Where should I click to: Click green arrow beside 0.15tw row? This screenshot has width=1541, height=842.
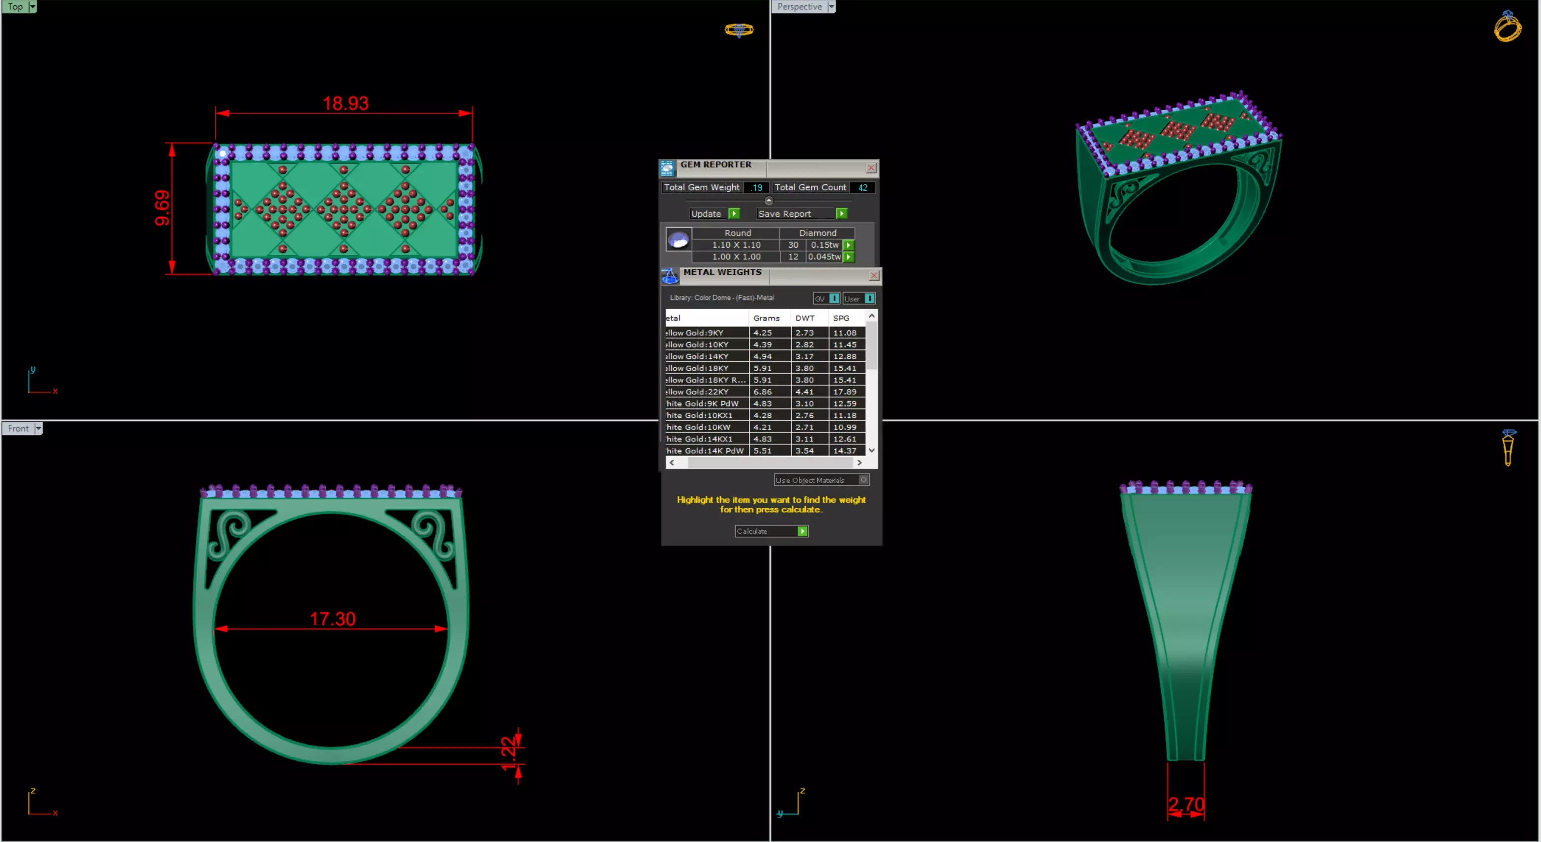848,245
